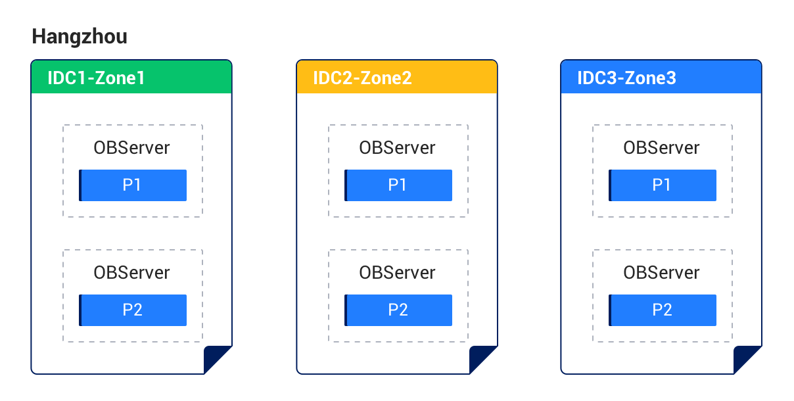Select the P1 partition in IDC2-Zone2
Viewport: 794px width, 401px height.
point(398,185)
